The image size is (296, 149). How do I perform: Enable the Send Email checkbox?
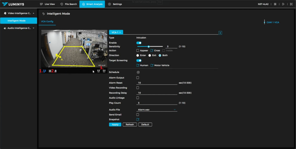click(138, 115)
